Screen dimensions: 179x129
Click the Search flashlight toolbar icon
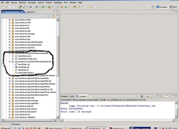[78, 7]
